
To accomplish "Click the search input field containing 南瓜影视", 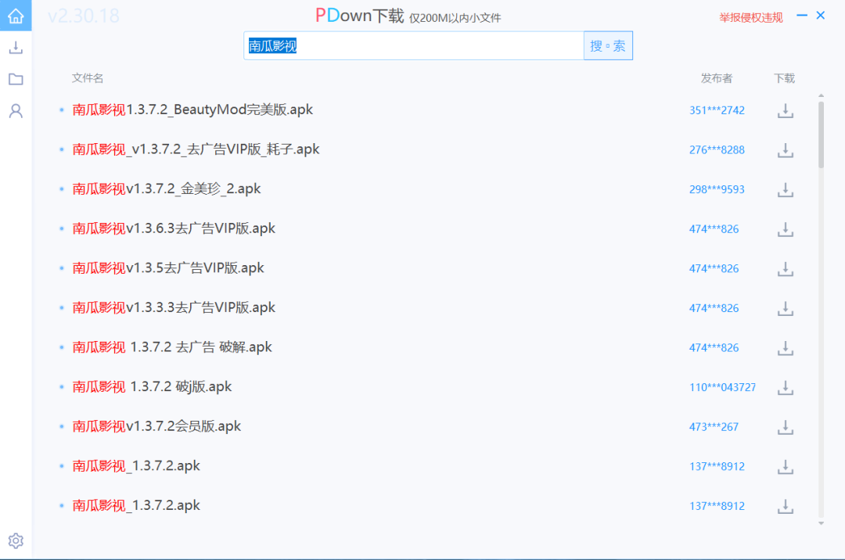I will [x=414, y=46].
